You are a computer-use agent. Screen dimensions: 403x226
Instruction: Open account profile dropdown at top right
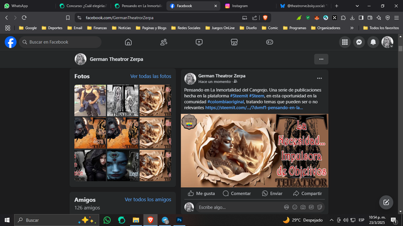click(x=387, y=42)
